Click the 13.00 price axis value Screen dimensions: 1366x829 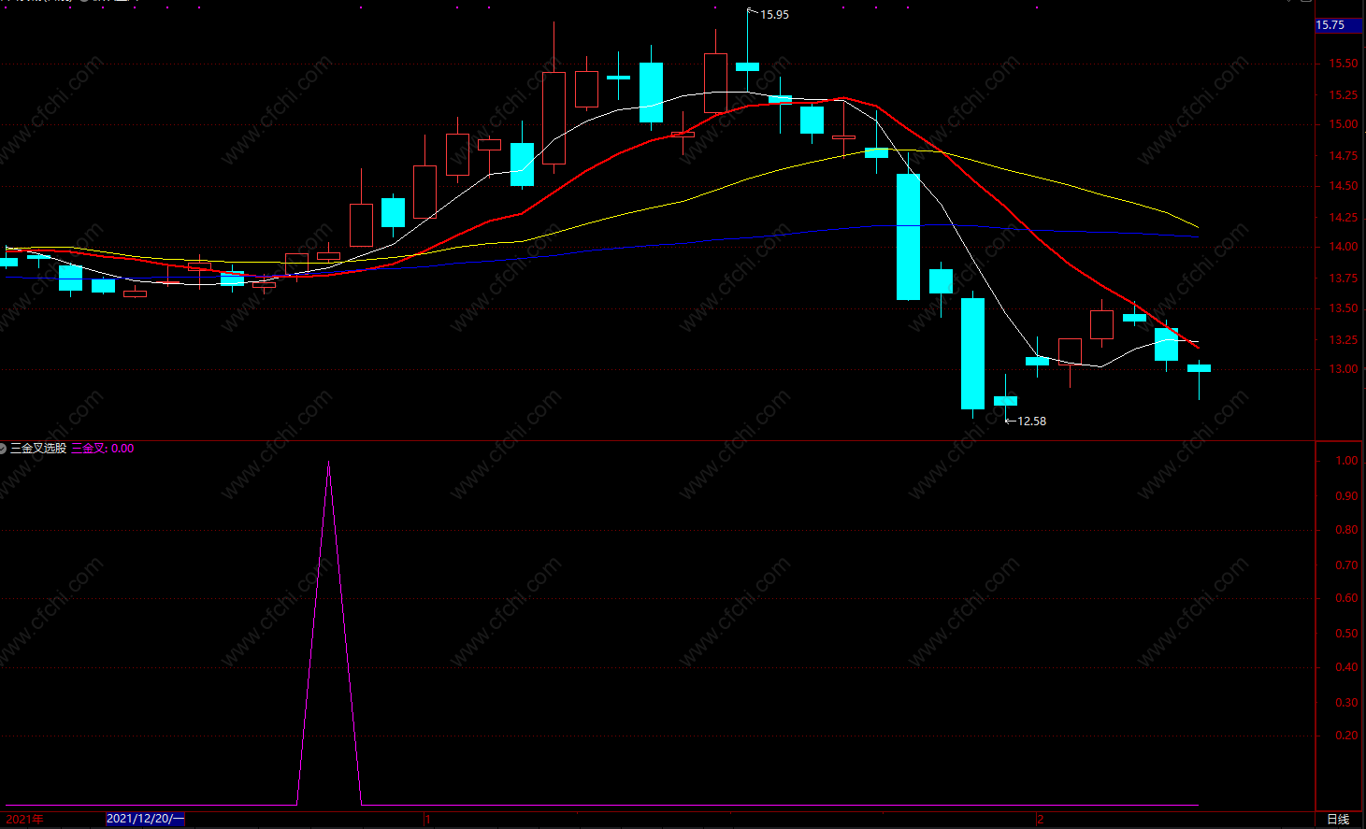(1344, 369)
